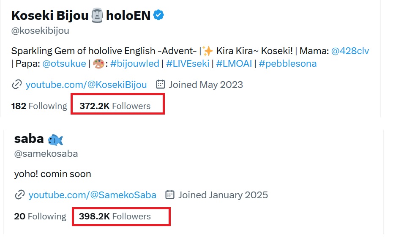Open the #LMOAI hashtag

234,64
